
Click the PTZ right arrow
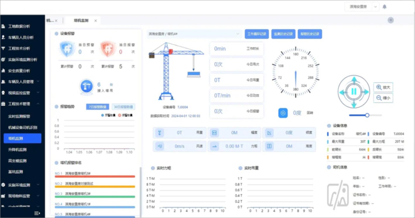pos(366,92)
